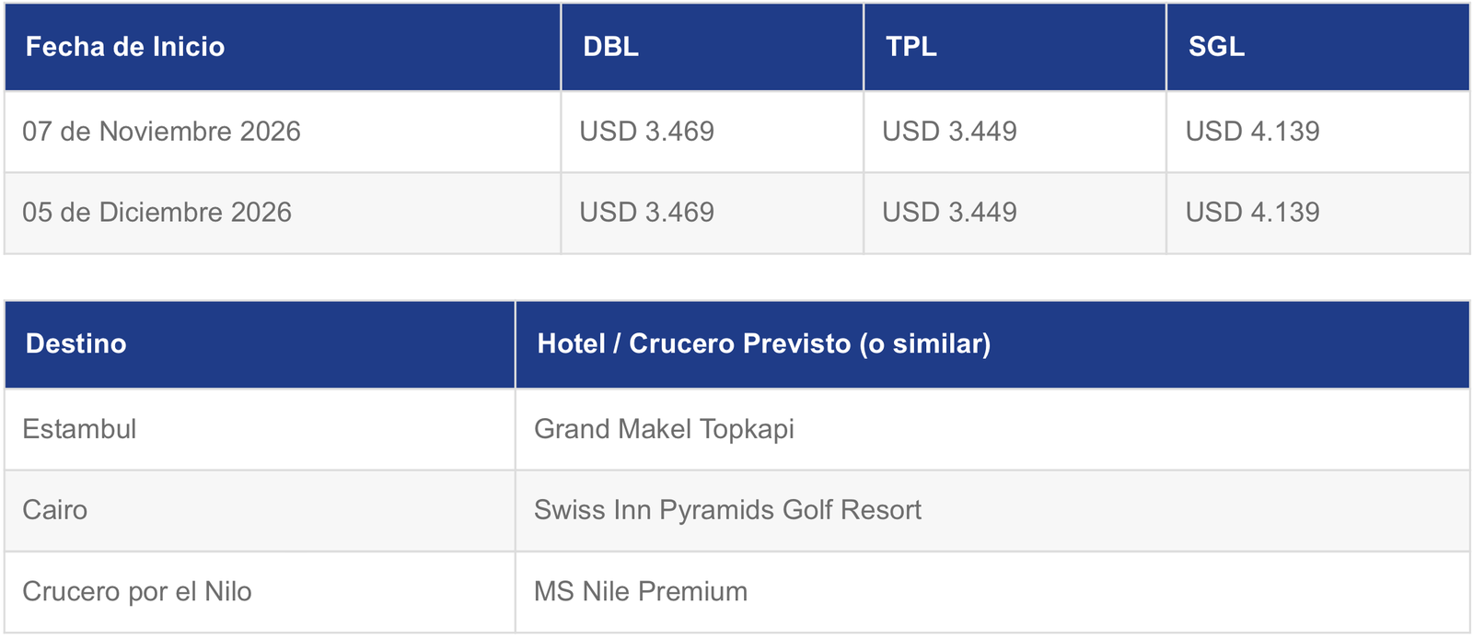Click the Grand Makel Topkapi hotel name

664,429
